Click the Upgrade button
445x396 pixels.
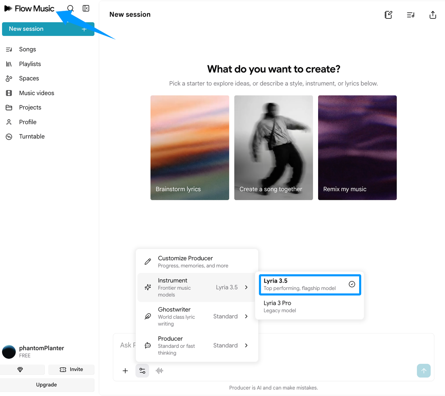click(47, 385)
